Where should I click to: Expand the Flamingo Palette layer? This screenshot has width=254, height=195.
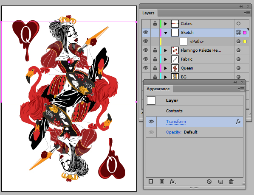point(165,50)
